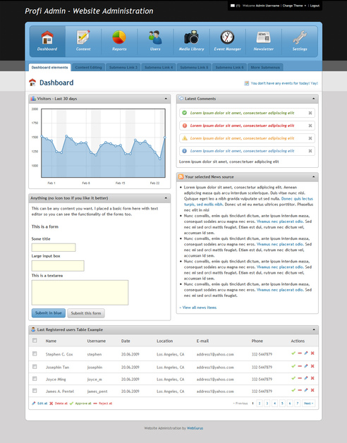Check the Josephin Tan row checkbox
The image size is (347, 443).
(35, 367)
